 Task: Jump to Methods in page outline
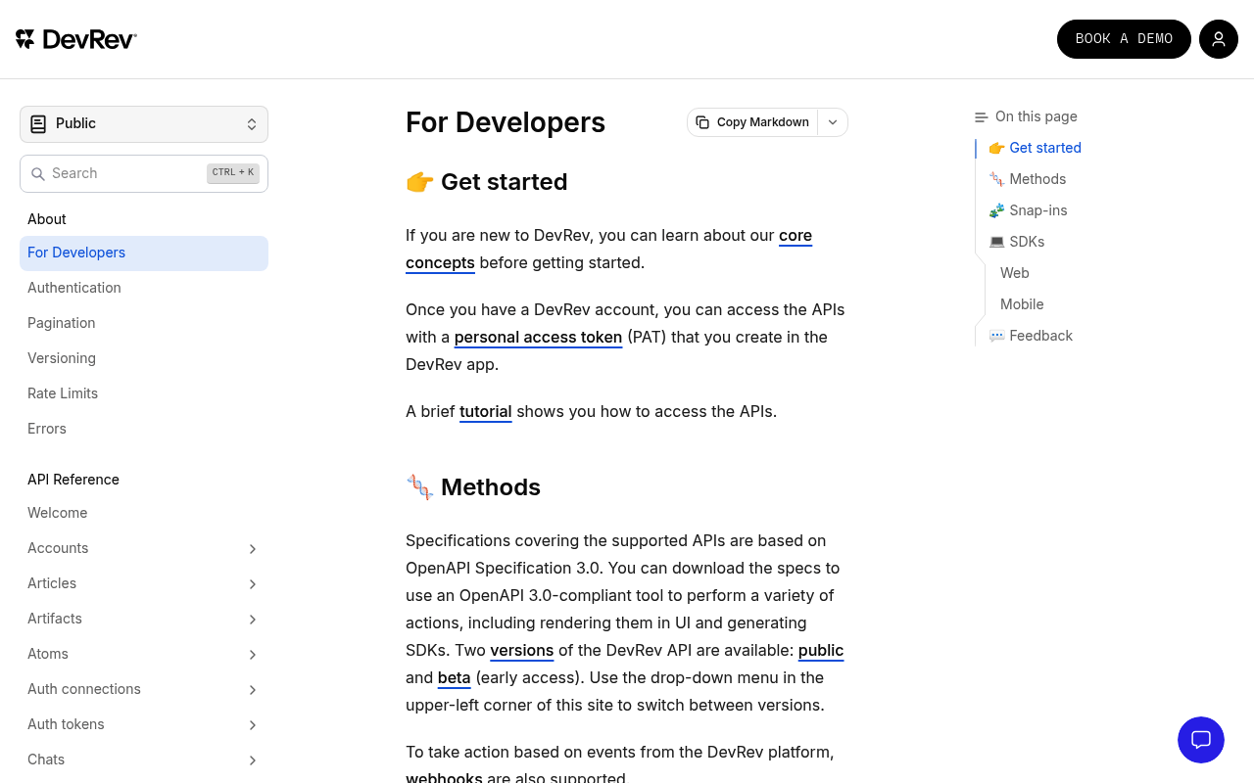tap(1027, 179)
